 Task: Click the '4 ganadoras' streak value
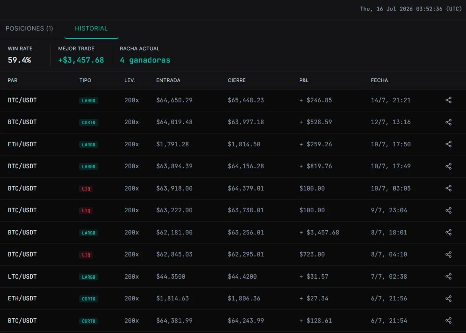point(145,60)
